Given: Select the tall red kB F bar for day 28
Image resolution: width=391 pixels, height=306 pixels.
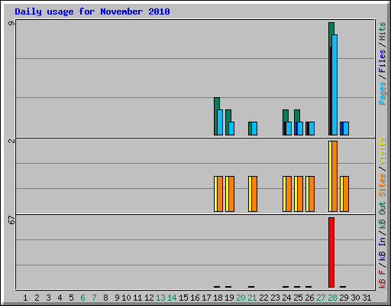Looking at the screenshot, I should point(331,252).
